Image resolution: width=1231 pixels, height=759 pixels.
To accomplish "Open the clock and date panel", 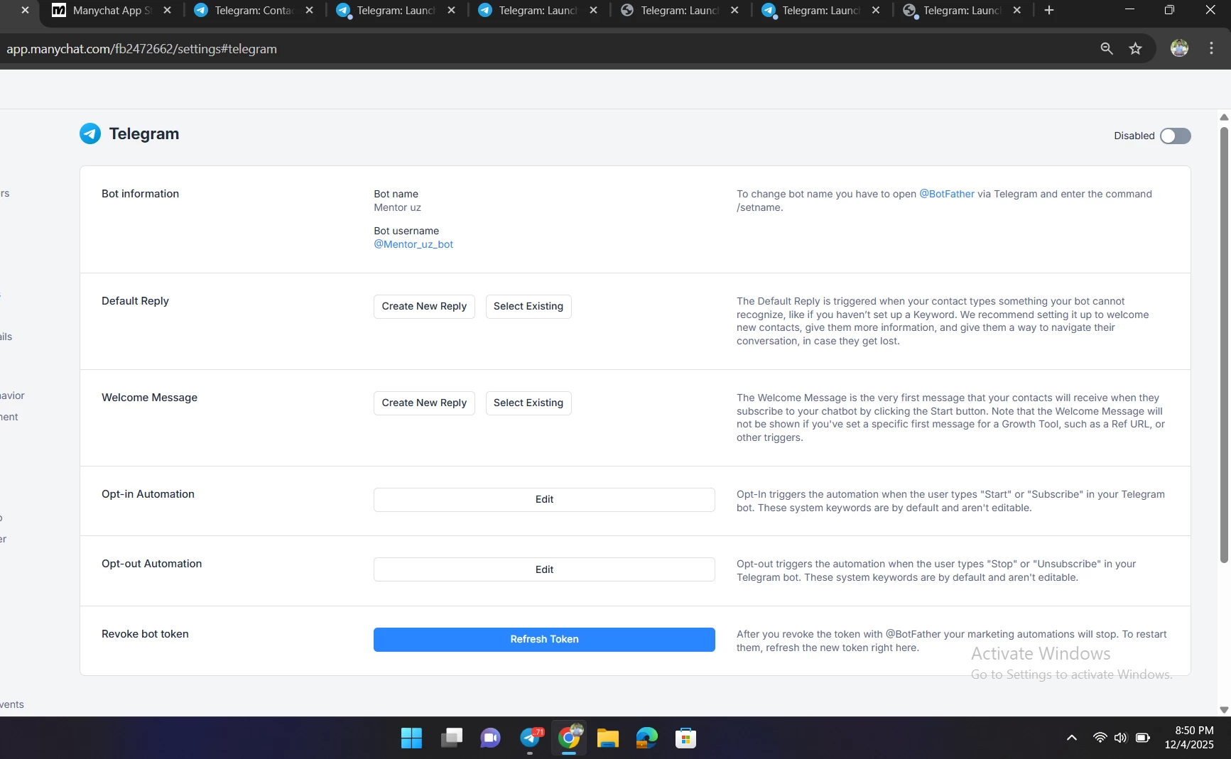I will tap(1189, 738).
